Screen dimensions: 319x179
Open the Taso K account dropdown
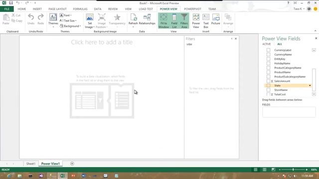pyautogui.click(x=299, y=9)
